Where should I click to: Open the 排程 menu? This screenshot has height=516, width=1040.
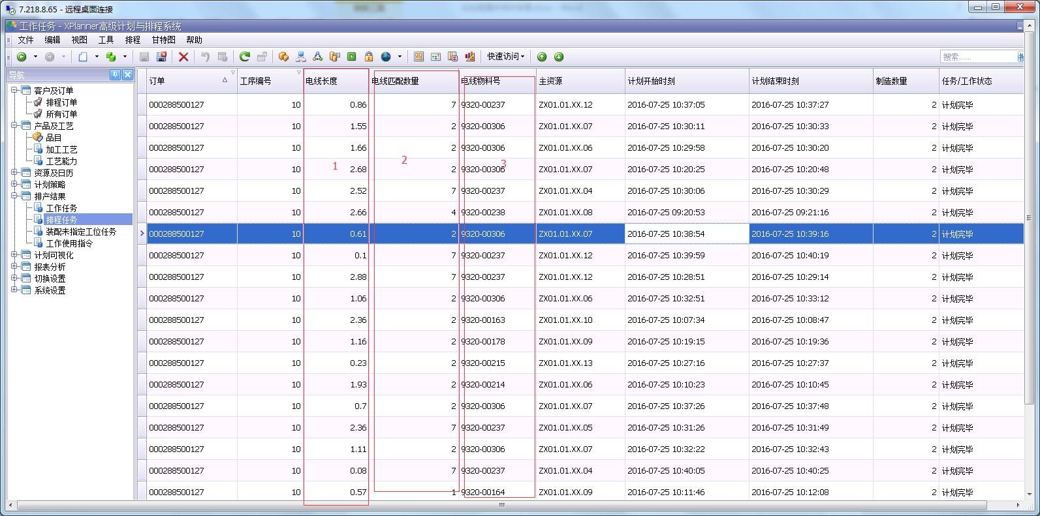(133, 40)
